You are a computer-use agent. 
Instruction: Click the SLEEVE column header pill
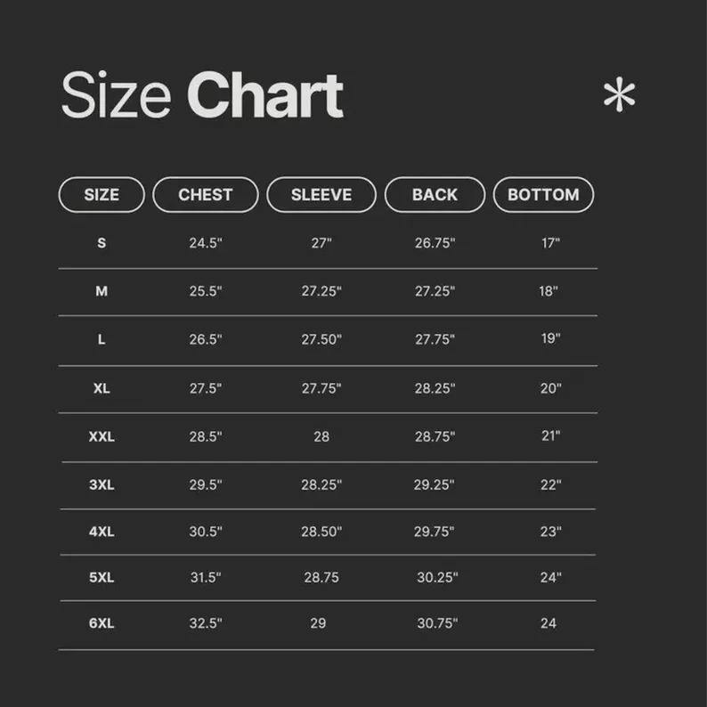321,195
